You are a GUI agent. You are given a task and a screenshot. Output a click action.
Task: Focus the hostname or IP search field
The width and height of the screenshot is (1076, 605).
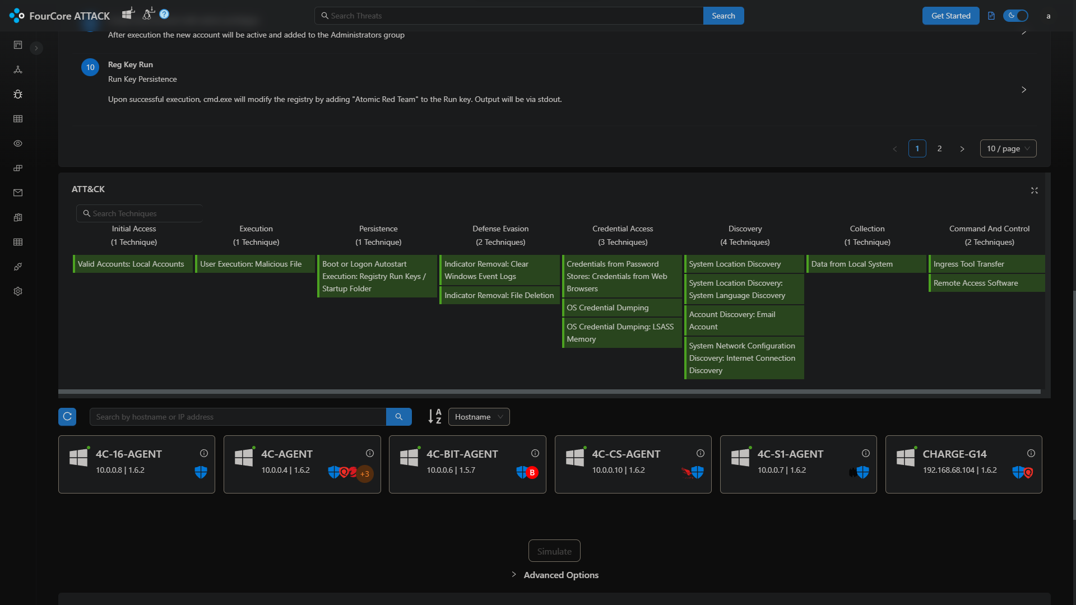click(x=238, y=417)
